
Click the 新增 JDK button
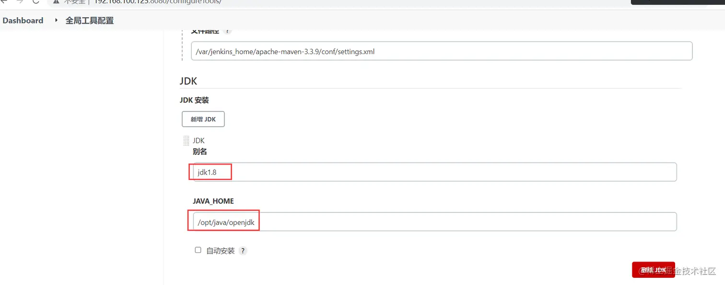coord(203,119)
